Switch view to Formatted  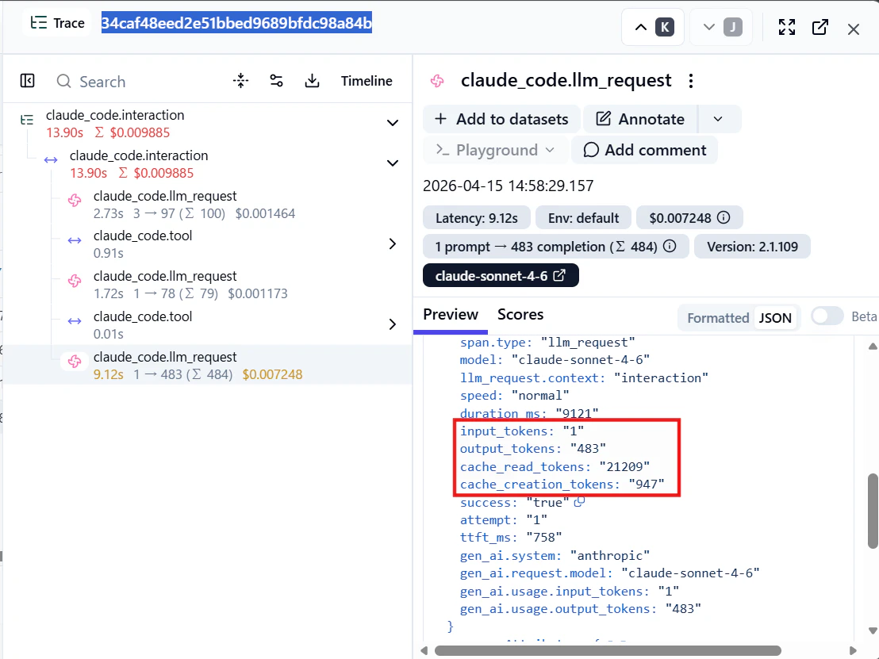coord(717,318)
